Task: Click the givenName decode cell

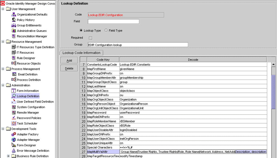Action: pos(193,69)
